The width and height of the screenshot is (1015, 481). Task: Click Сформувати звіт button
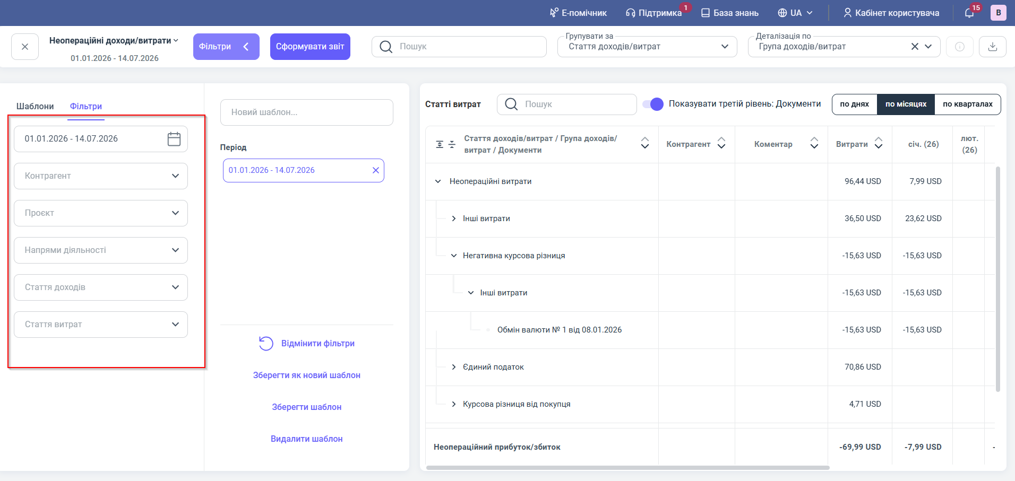[x=310, y=47]
